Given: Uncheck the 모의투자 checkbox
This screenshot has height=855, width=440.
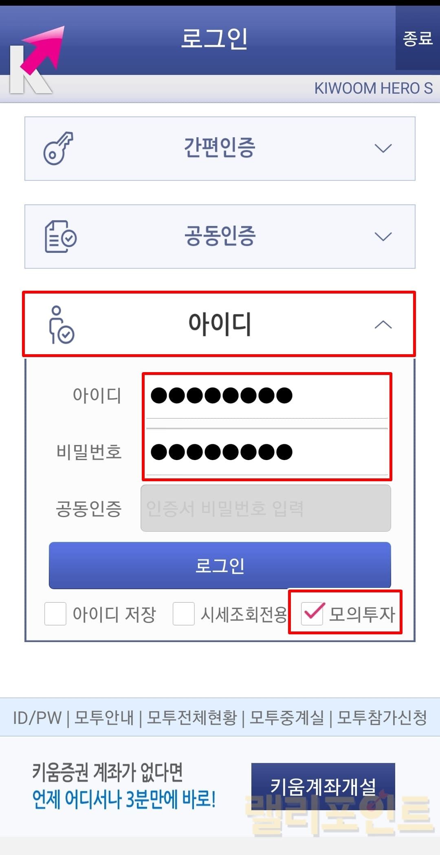Looking at the screenshot, I should coord(312,613).
